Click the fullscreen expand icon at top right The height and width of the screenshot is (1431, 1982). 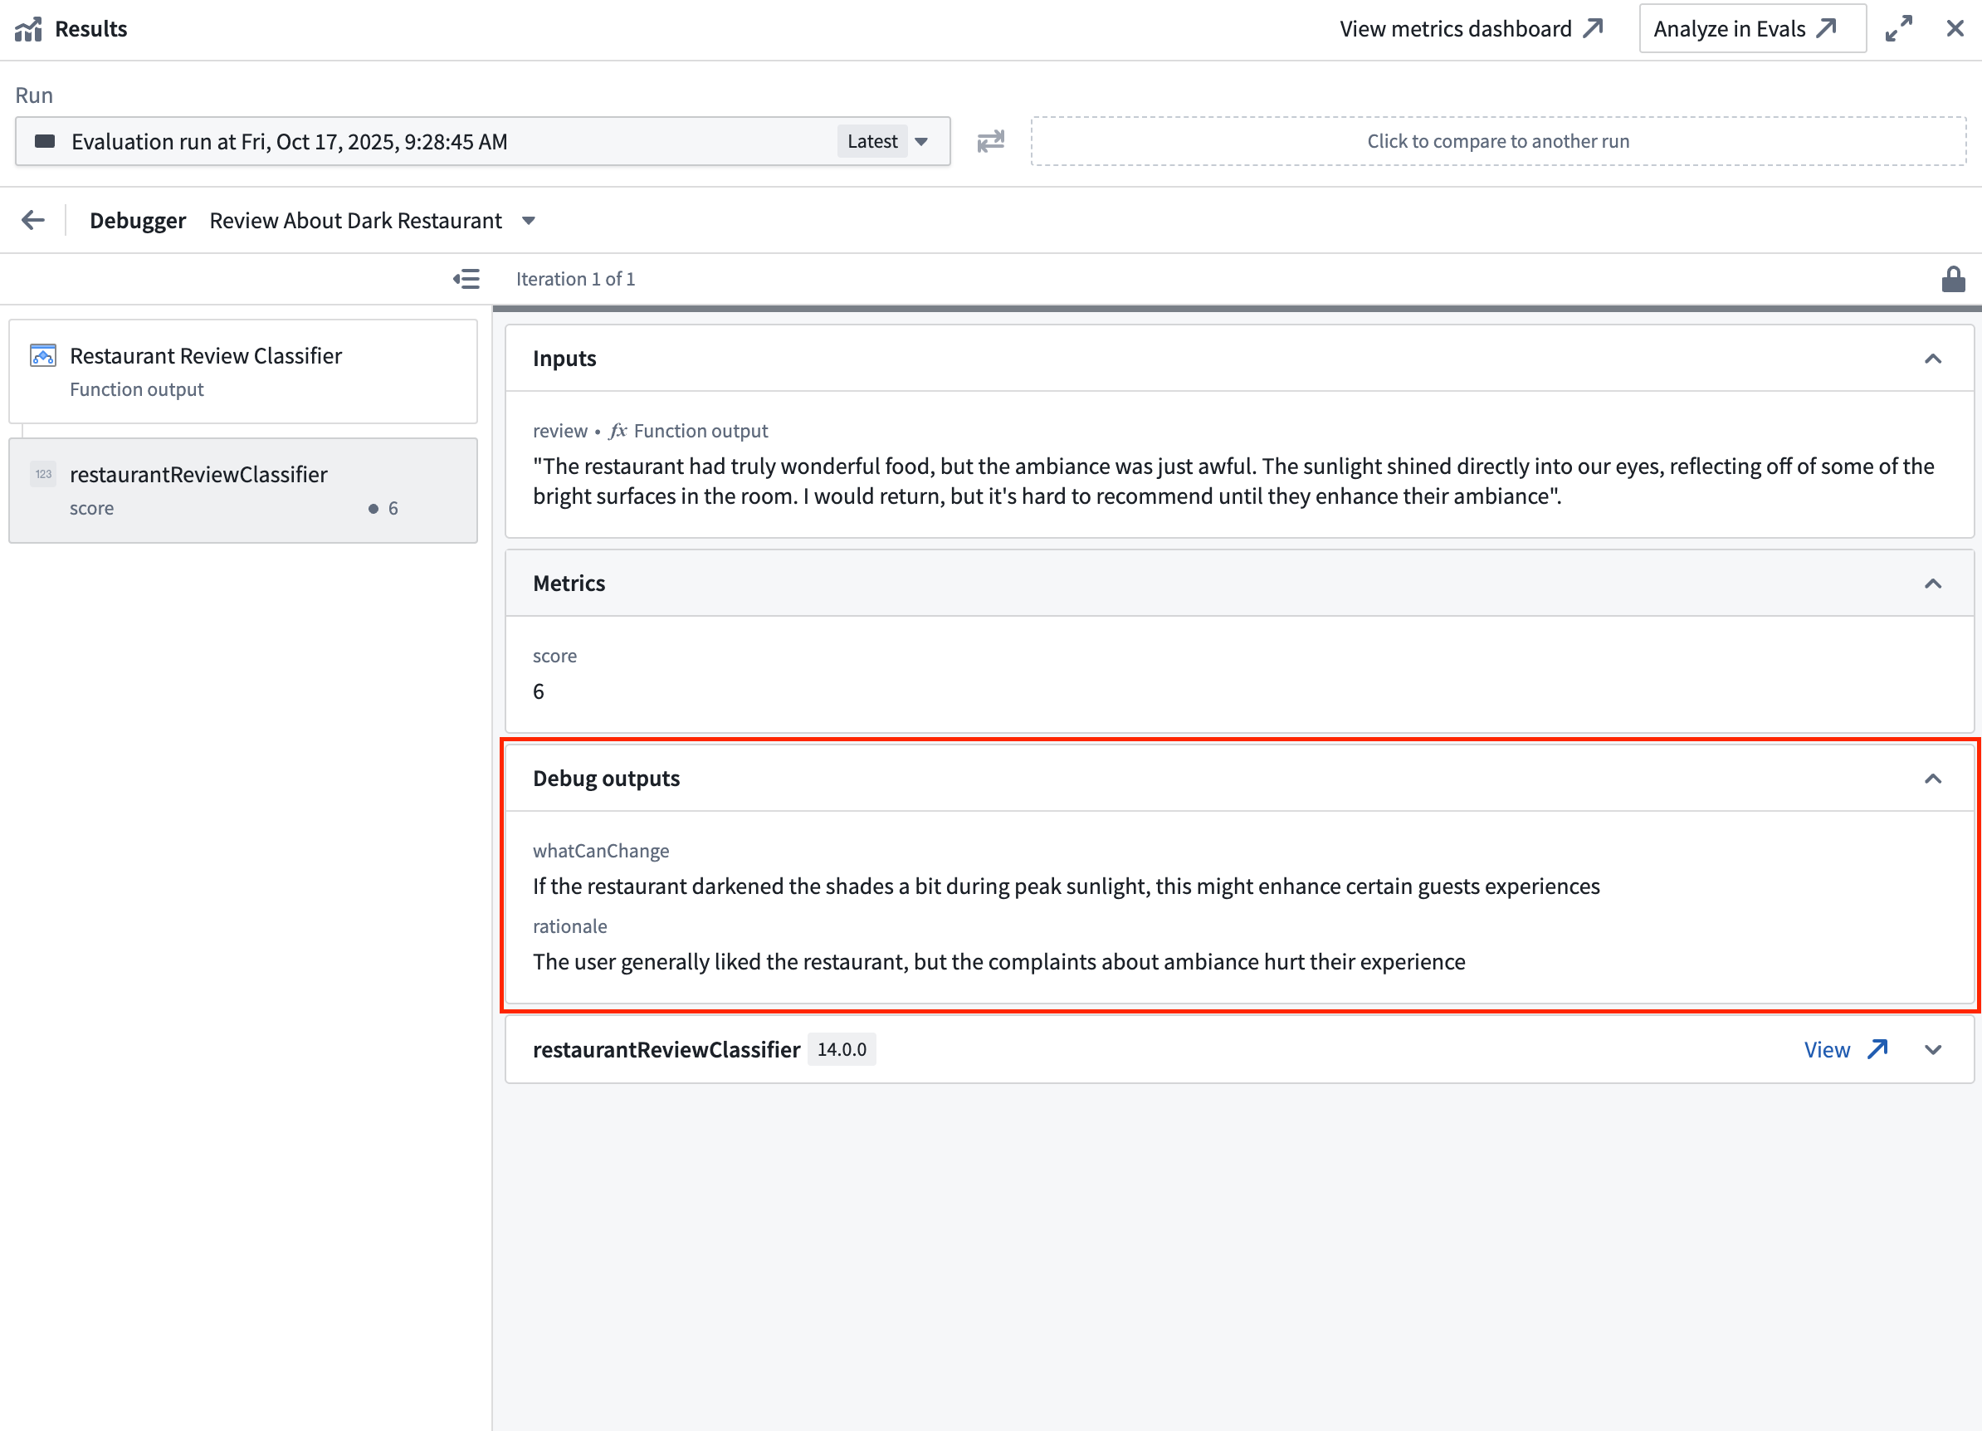(1899, 28)
